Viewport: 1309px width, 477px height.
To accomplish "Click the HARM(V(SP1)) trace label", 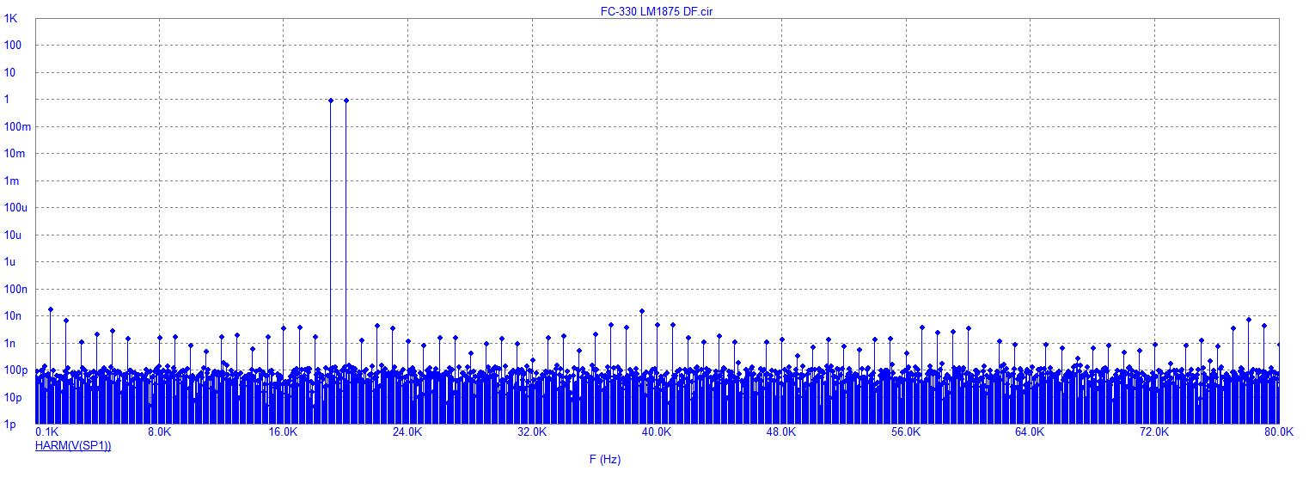I will tap(73, 446).
